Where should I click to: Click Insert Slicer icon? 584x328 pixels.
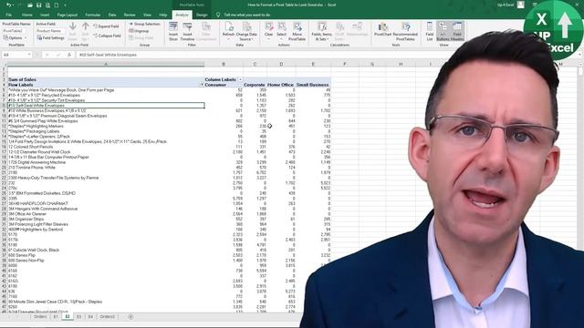point(173,32)
